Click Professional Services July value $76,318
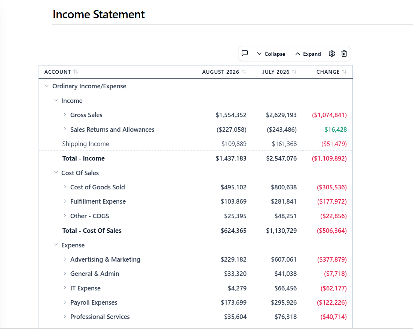Screen dimensions: 413x329 click(285, 317)
